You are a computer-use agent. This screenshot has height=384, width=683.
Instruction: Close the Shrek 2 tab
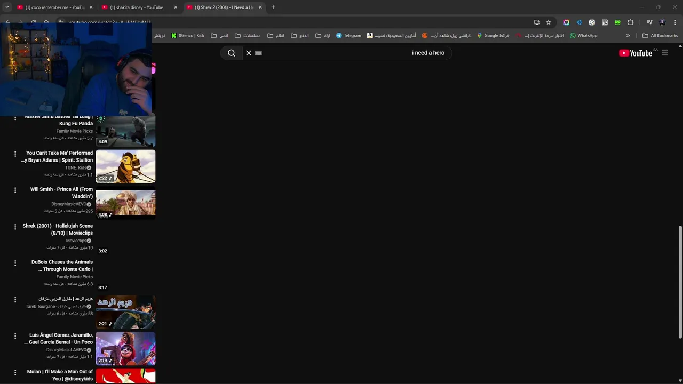[x=260, y=7]
